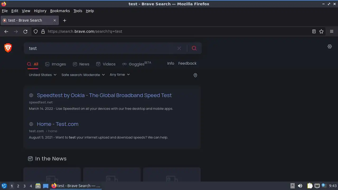Click the show desktop taskbar icon

point(46,186)
